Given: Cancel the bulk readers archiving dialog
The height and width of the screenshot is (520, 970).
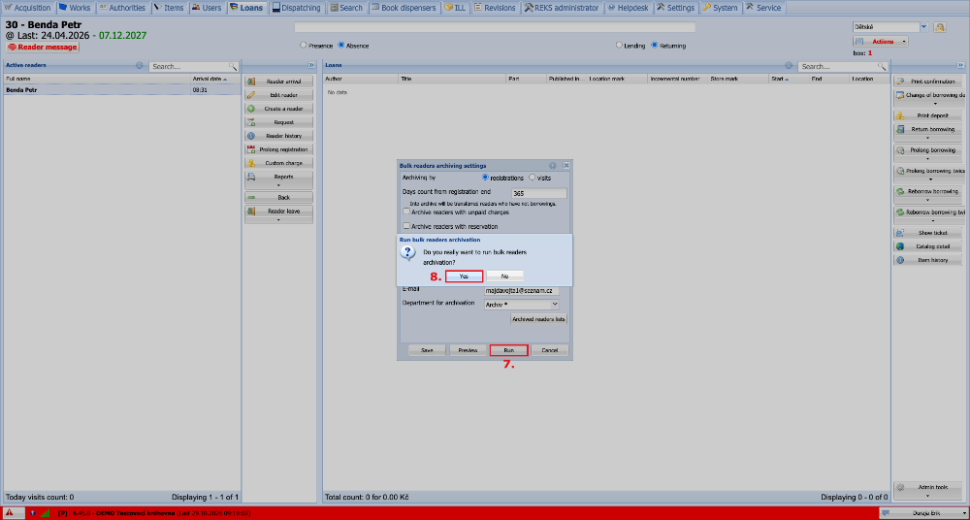Looking at the screenshot, I should coord(550,350).
